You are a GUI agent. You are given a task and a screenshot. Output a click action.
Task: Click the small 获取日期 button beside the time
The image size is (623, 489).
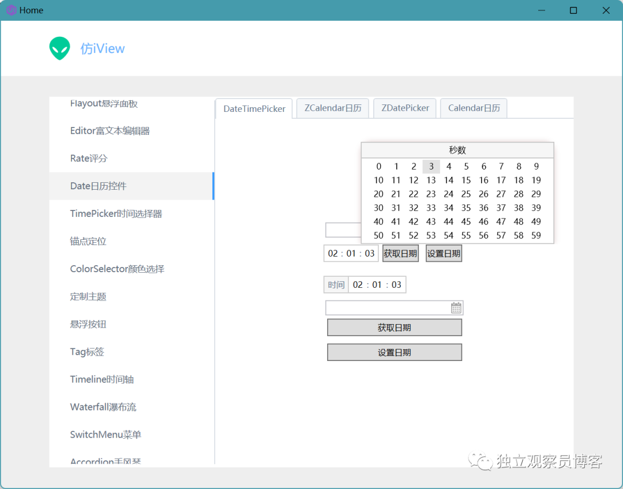pos(400,253)
